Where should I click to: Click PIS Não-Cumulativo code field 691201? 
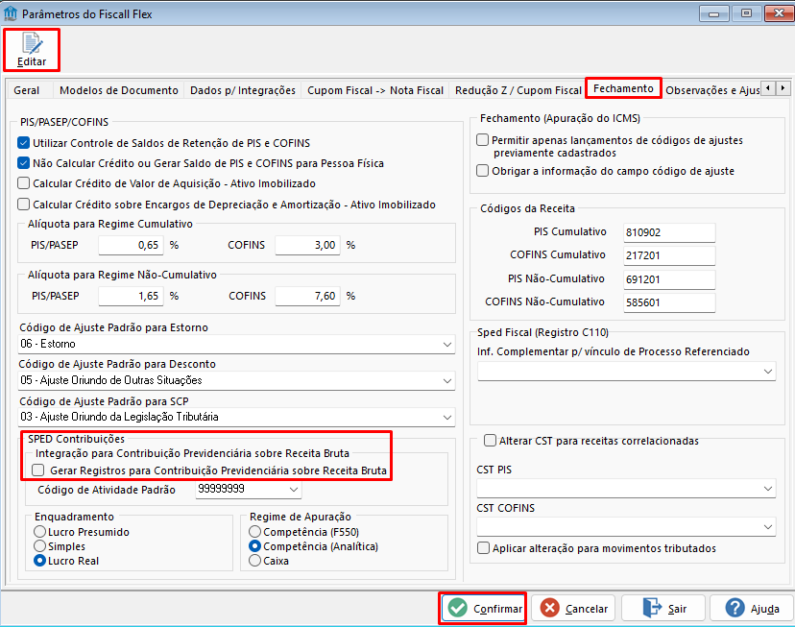point(669,279)
